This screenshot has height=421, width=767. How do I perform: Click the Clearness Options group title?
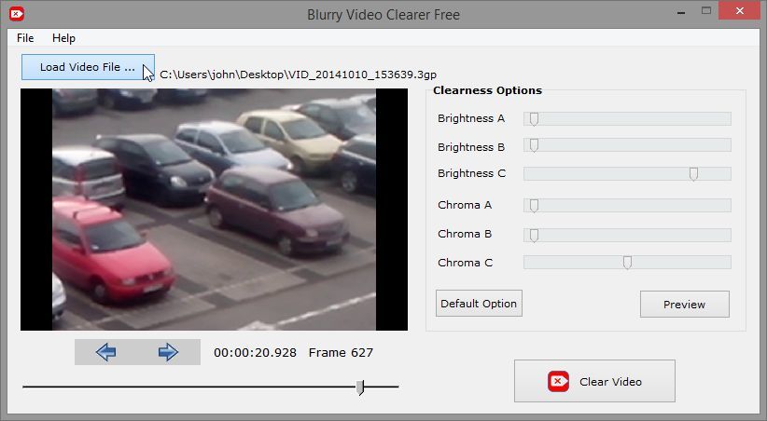[487, 90]
